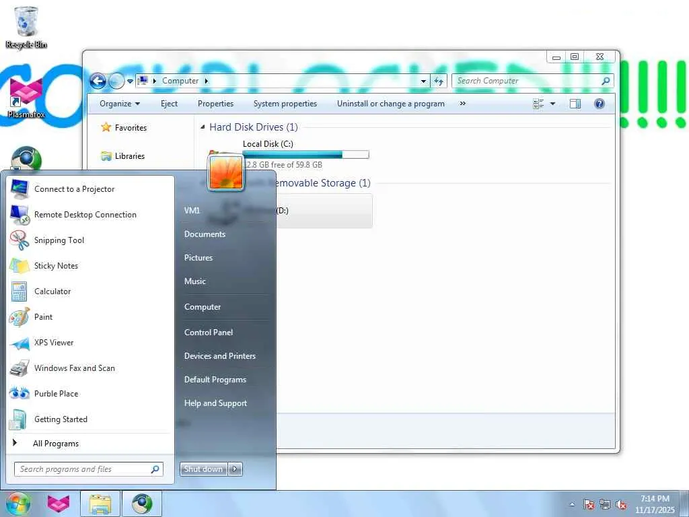Viewport: 689px width, 517px height.
Task: Open Computer from Start menu
Action: (x=203, y=307)
